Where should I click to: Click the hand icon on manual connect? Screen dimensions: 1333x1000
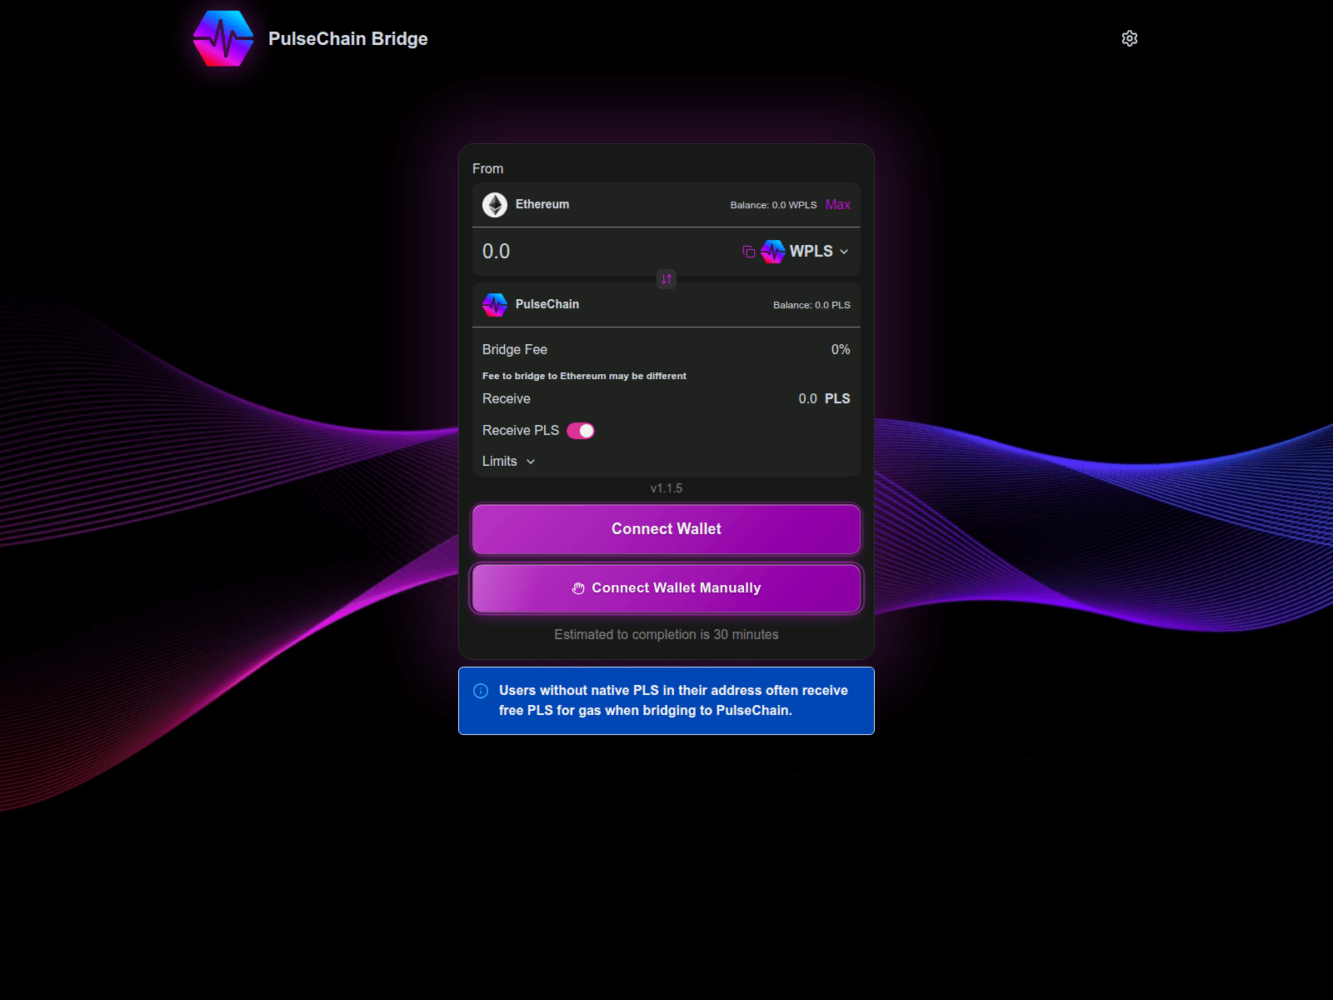click(578, 588)
